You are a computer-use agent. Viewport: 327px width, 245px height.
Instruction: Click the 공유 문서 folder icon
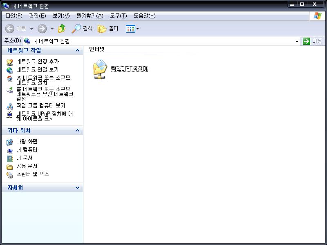(x=10, y=167)
